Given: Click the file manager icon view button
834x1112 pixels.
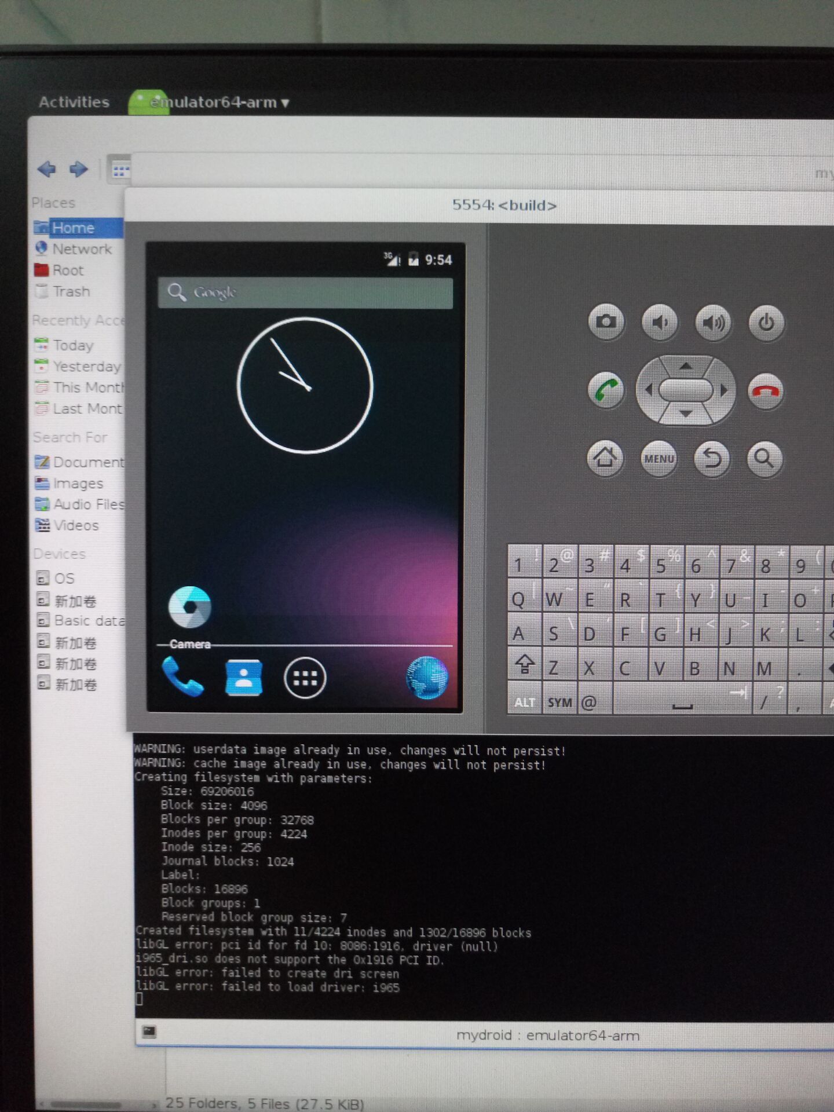Looking at the screenshot, I should (x=120, y=170).
